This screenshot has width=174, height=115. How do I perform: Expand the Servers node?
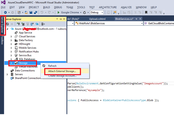(7, 74)
